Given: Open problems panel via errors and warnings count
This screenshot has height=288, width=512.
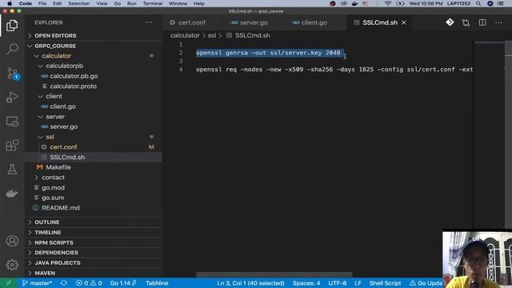Looking at the screenshot, I should click(89, 283).
